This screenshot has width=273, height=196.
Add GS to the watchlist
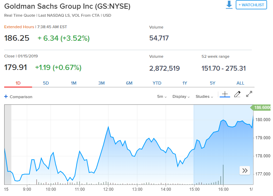tap(251, 5)
